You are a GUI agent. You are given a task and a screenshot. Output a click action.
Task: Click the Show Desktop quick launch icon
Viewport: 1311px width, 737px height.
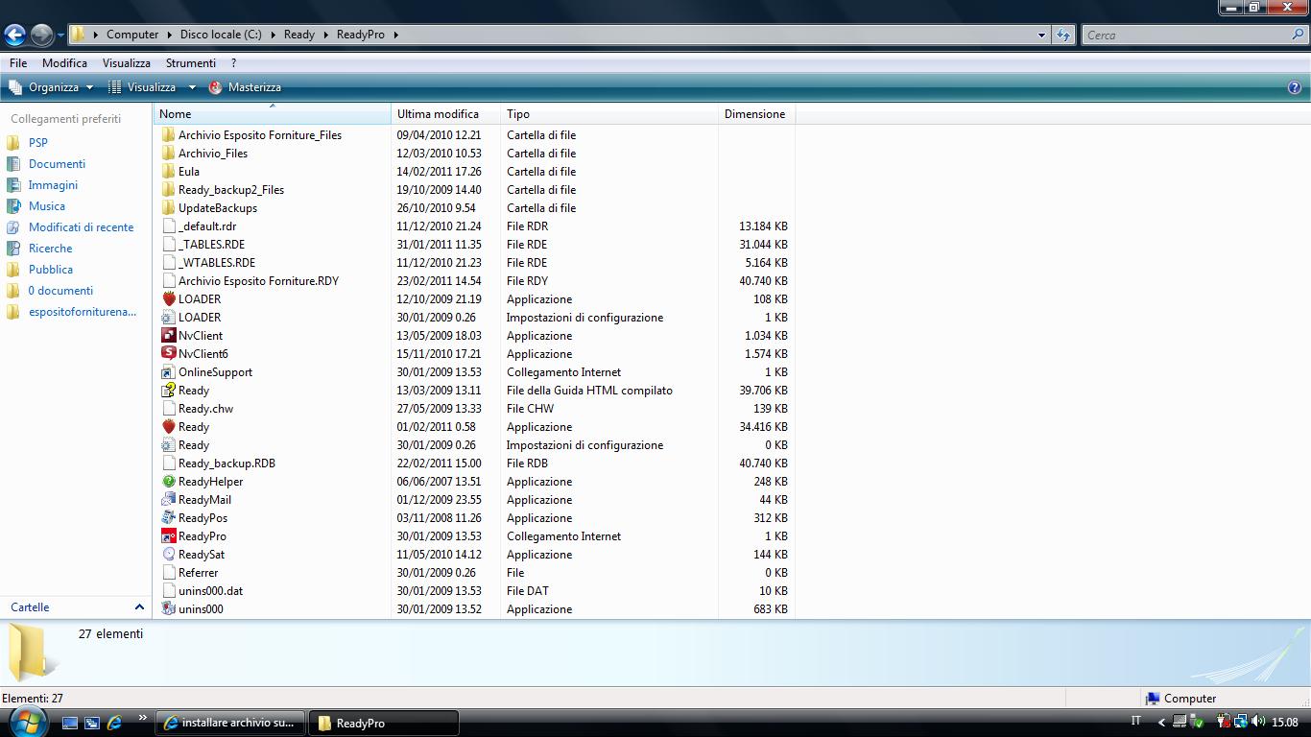click(70, 723)
